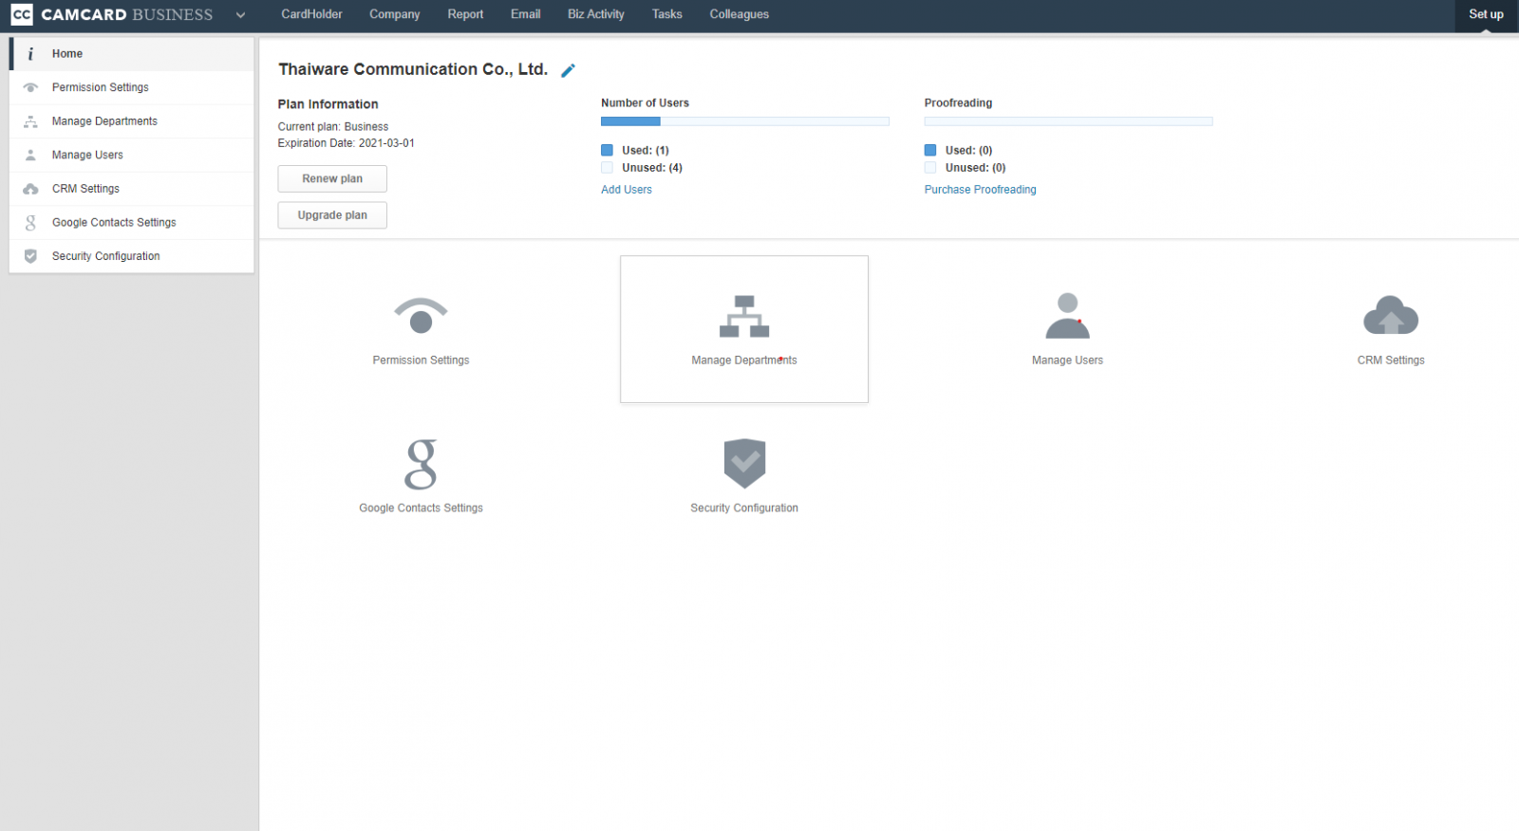Viewport: 1519px width, 831px height.
Task: Click the 'Current plan: Business' text
Action: pyautogui.click(x=333, y=127)
